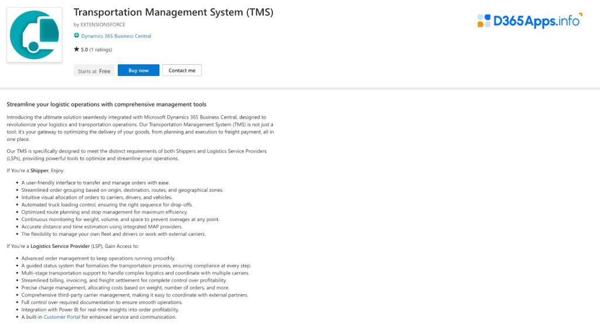Image resolution: width=600 pixels, height=324 pixels.
Task: Click the Integration with Power BI bullet
Action: [x=100, y=309]
